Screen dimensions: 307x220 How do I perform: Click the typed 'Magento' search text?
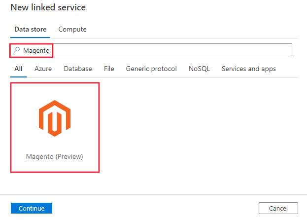[37, 50]
